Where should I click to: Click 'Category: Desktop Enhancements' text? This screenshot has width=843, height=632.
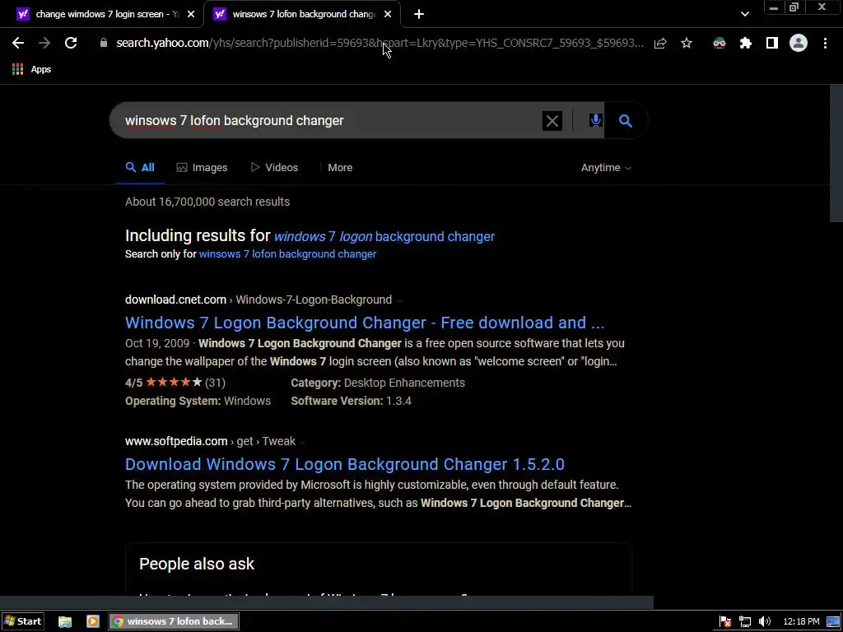tap(378, 383)
